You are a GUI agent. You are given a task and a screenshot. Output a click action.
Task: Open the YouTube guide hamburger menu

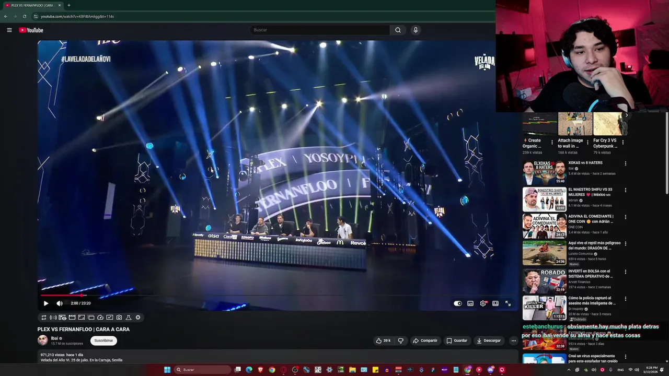[x=9, y=30]
